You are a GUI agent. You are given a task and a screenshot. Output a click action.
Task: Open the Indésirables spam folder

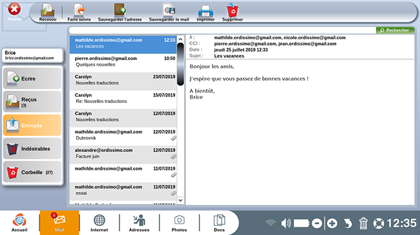point(32,149)
